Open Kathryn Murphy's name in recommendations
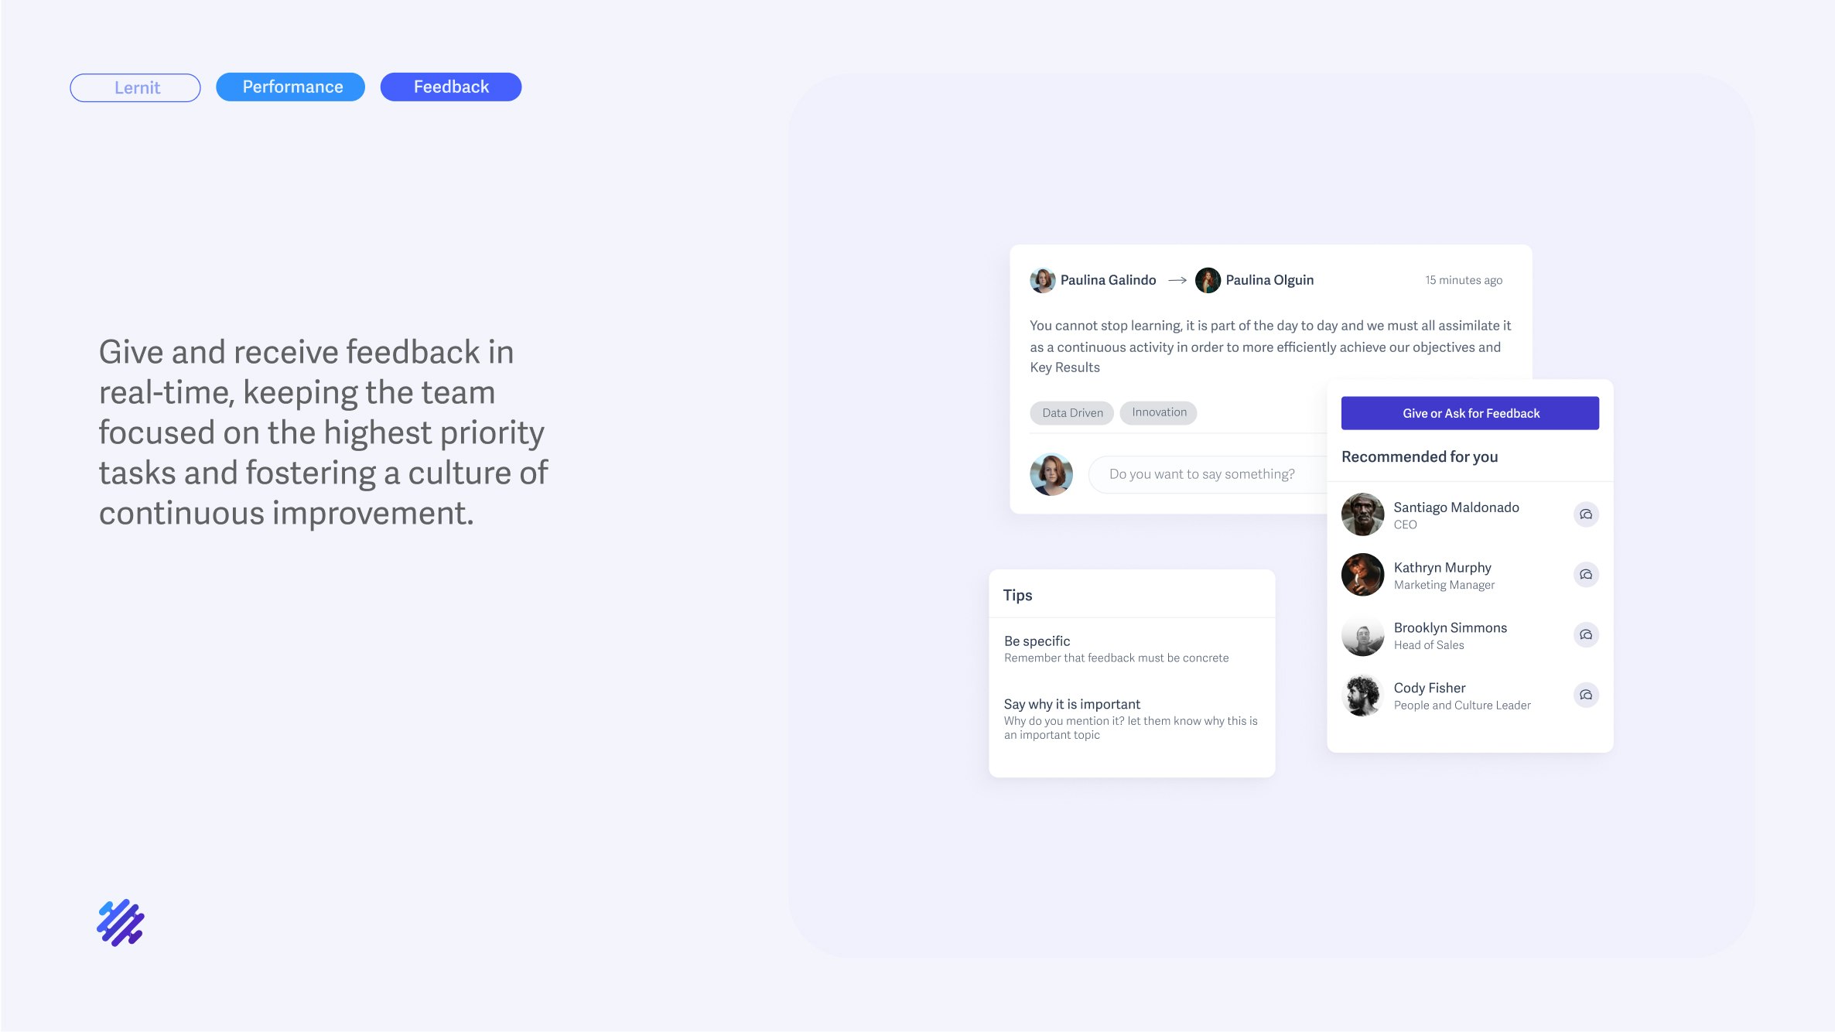The width and height of the screenshot is (1835, 1032). tap(1442, 567)
